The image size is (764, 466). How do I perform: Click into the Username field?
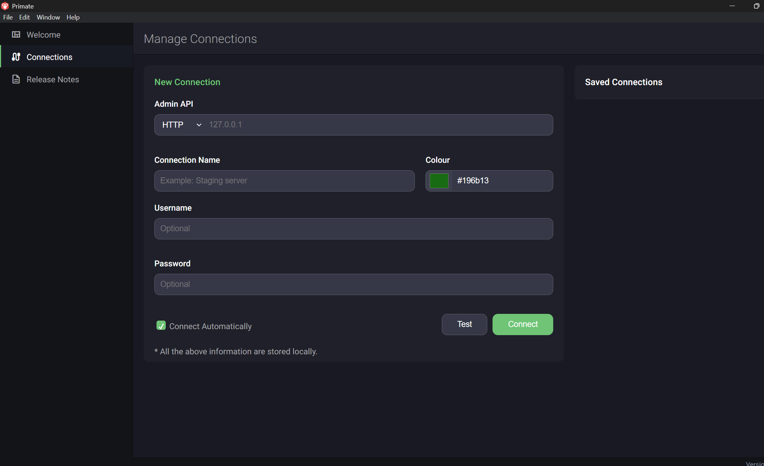coord(353,228)
